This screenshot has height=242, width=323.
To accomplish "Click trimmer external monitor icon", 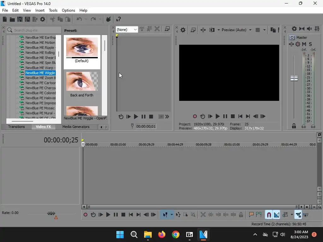I will (x=167, y=29).
